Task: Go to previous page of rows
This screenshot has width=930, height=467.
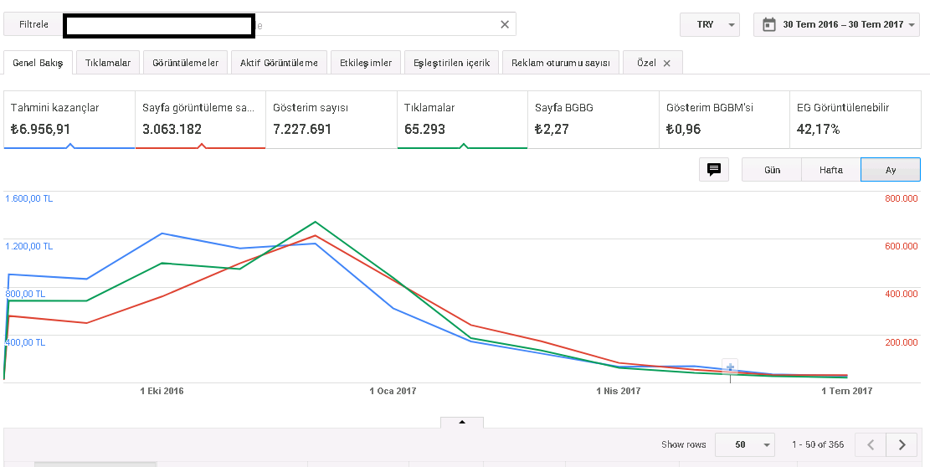Action: tap(871, 444)
